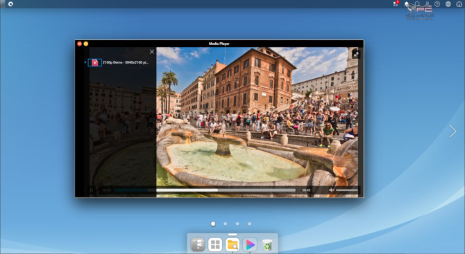Switch to second desktop page dot
Viewport: 465px width, 254px height.
point(225,224)
